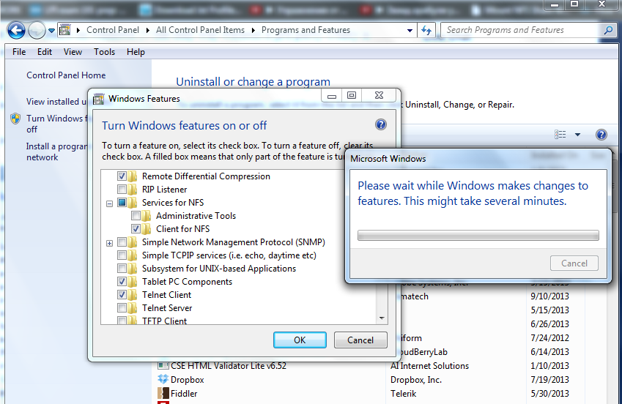Enable Telnet Server checkbox
Screen dimensions: 622x404
pyautogui.click(x=122, y=307)
